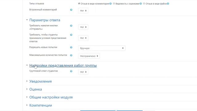Collapse 'Параметры ответа' section arrow
197x111 pixels.
27,20
